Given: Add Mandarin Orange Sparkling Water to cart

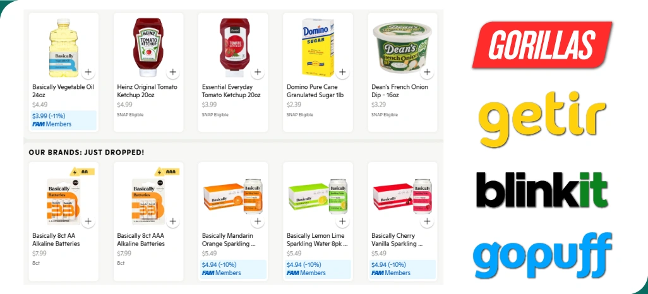Looking at the screenshot, I should 258,221.
